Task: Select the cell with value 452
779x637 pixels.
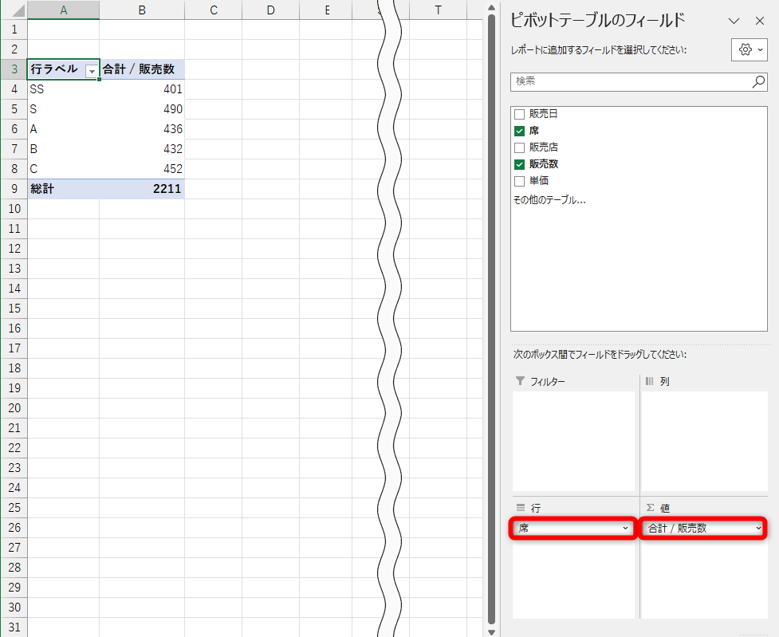Action: coord(142,169)
